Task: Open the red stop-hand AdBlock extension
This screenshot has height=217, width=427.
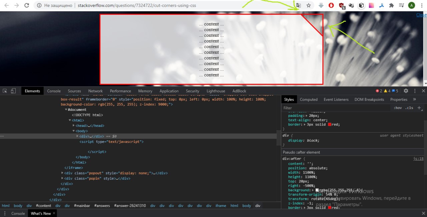Action: coord(331,5)
